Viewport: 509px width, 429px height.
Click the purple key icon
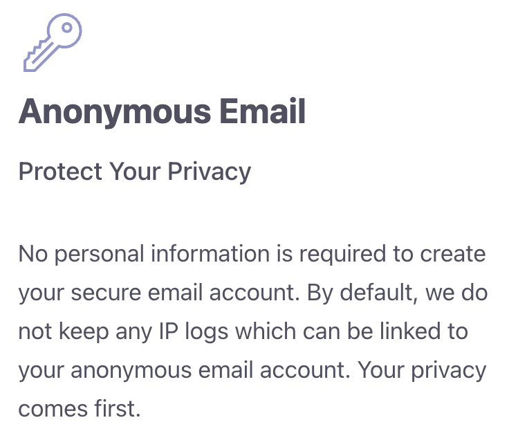53,42
